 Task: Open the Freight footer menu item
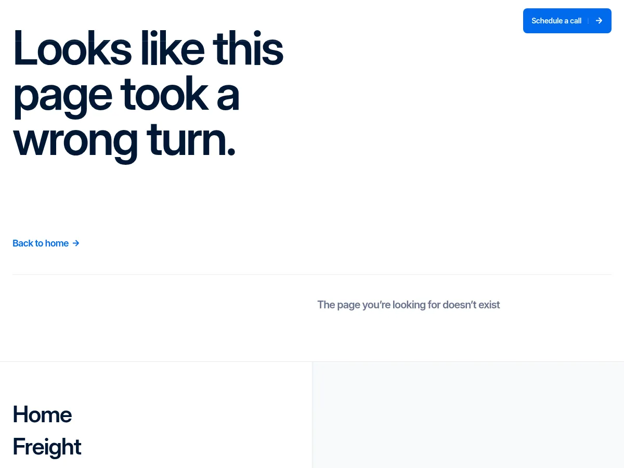[x=47, y=447]
